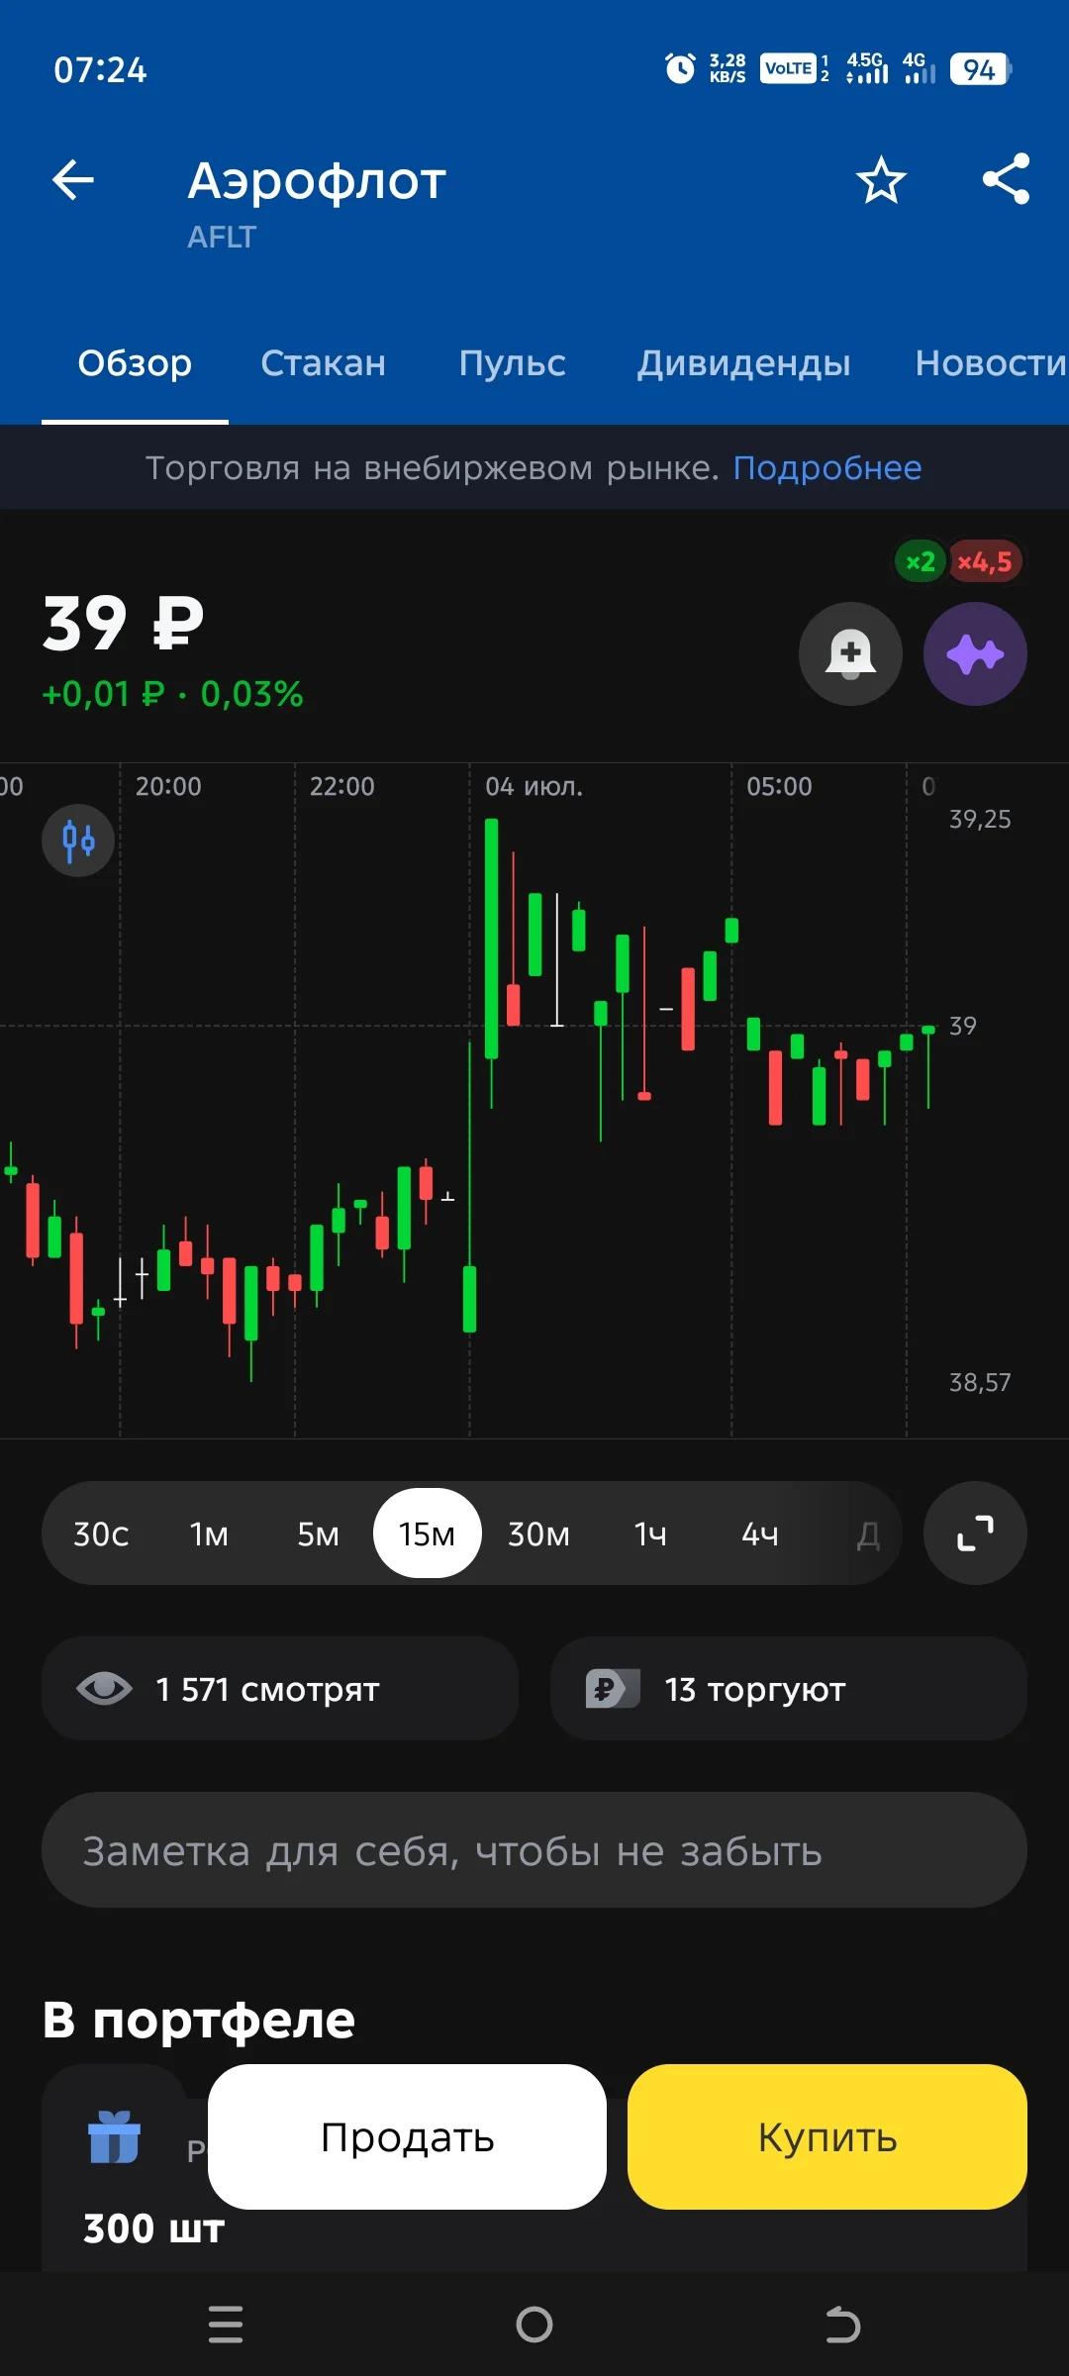The width and height of the screenshot is (1069, 2376).
Task: Tap the 05:00 time axis label
Action: 779,786
